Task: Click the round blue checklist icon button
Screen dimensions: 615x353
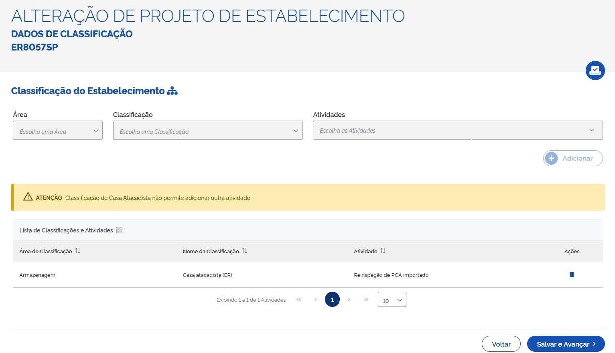Action: [x=595, y=71]
